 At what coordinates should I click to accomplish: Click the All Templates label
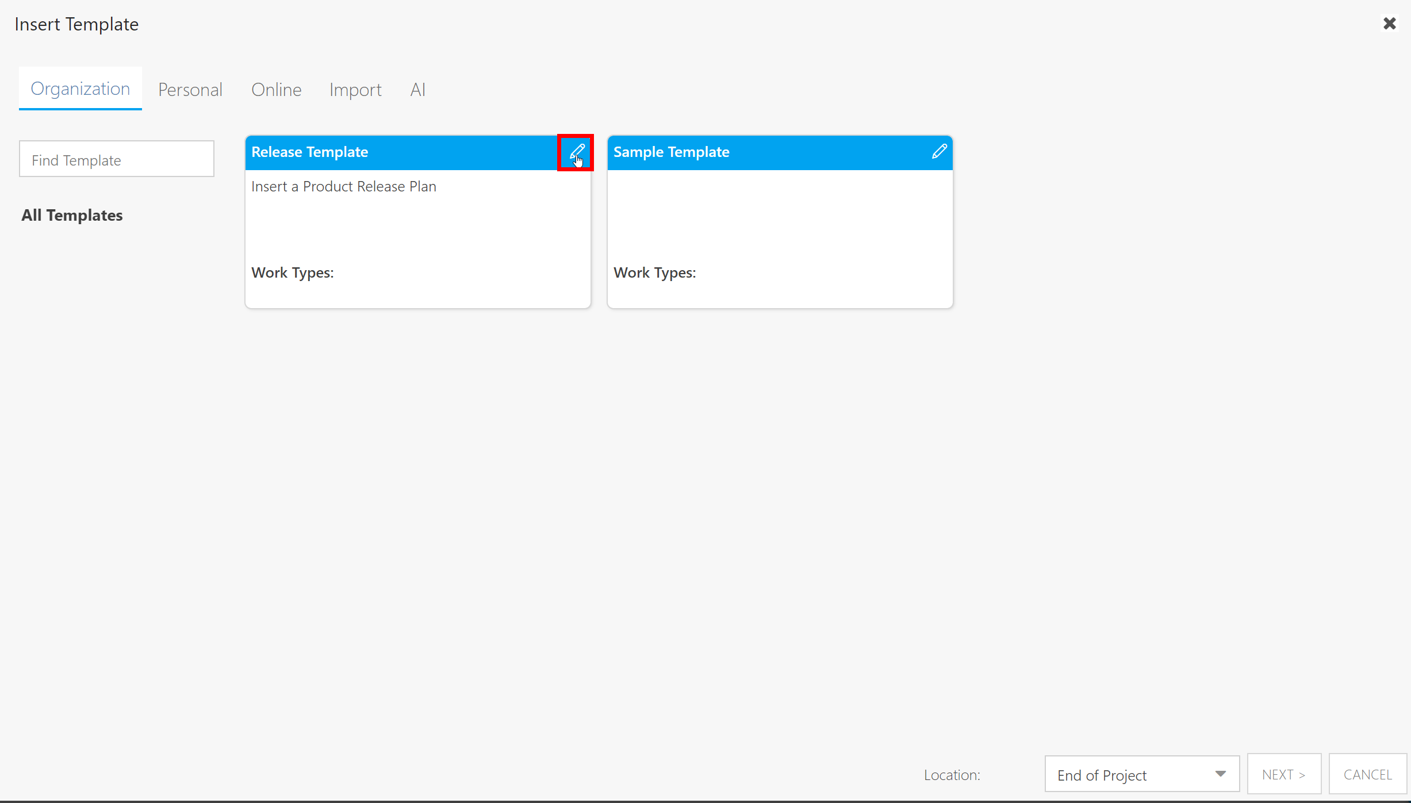pyautogui.click(x=72, y=215)
